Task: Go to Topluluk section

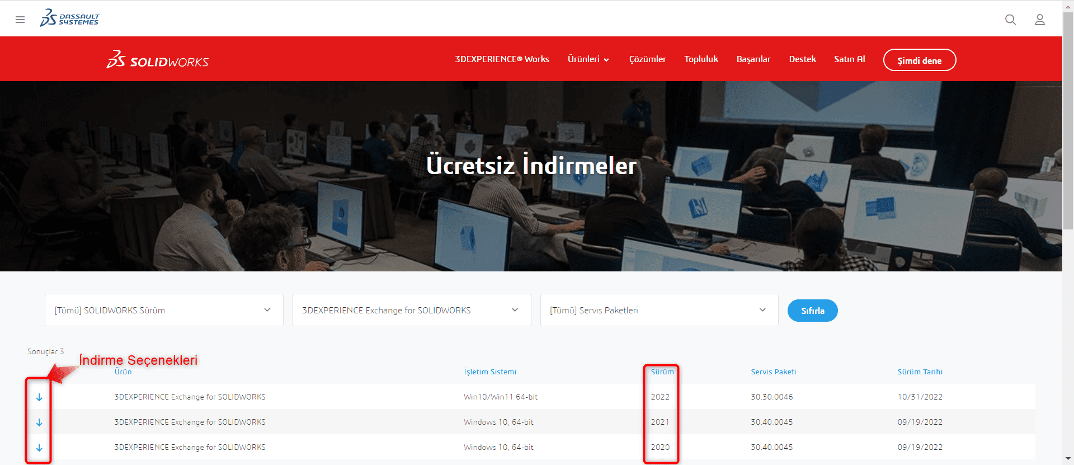Action: point(701,59)
